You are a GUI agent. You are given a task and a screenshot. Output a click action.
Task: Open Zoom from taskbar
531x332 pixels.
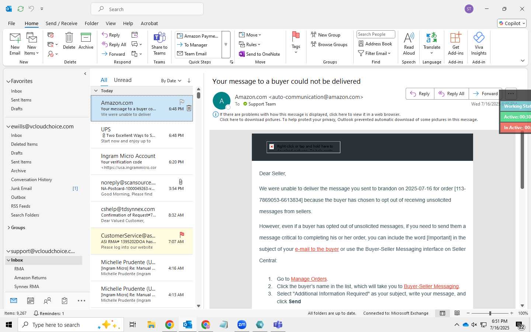tap(242, 325)
